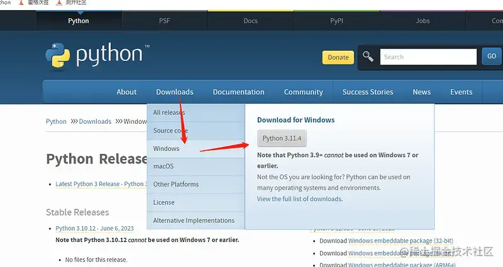Open the Jobs top tab

[x=423, y=21]
